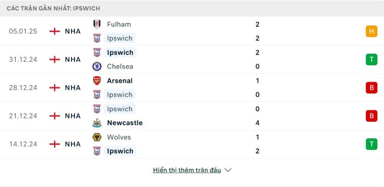Image resolution: width=384 pixels, height=187 pixels.
Task: Click the red B badge for Newcastle match
Action: (x=372, y=116)
